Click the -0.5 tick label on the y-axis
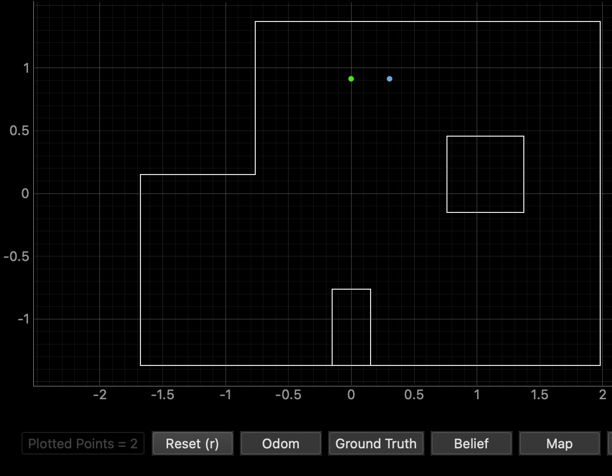Viewport: 612px width, 476px height. (16, 256)
